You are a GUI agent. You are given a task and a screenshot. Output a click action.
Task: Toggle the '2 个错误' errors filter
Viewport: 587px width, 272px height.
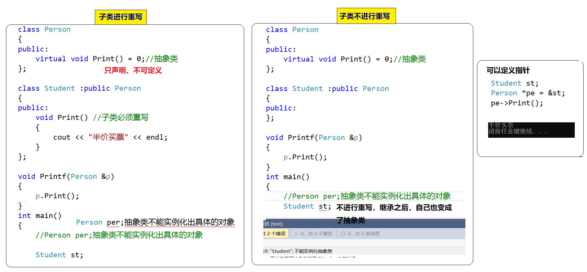pos(275,233)
